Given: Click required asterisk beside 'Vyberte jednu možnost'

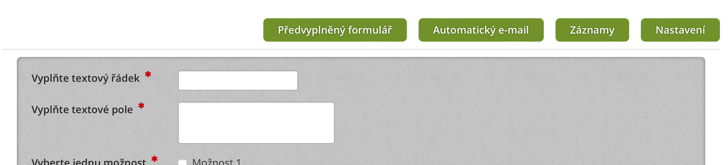Looking at the screenshot, I should coord(155,159).
